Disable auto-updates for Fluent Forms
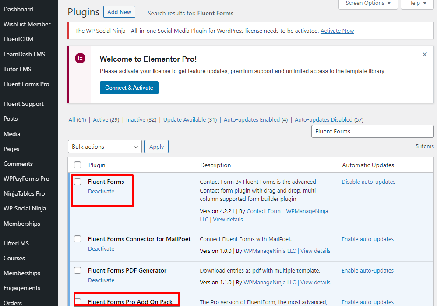 coord(368,182)
